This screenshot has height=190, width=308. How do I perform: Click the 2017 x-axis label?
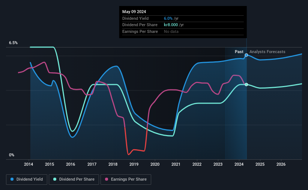(x=92, y=164)
